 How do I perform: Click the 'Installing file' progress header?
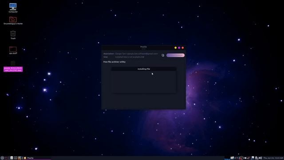coord(144,69)
